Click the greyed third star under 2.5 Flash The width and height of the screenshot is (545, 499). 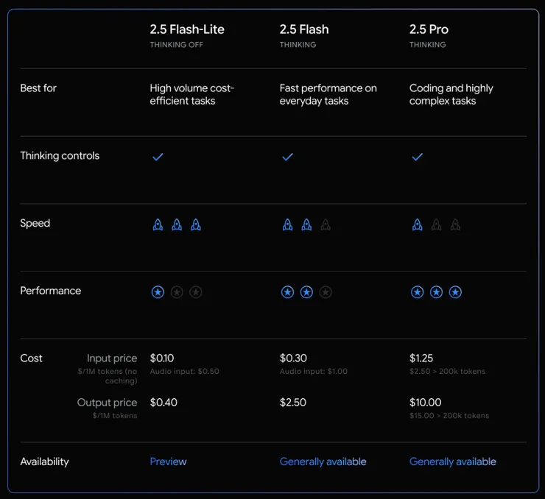[326, 292]
